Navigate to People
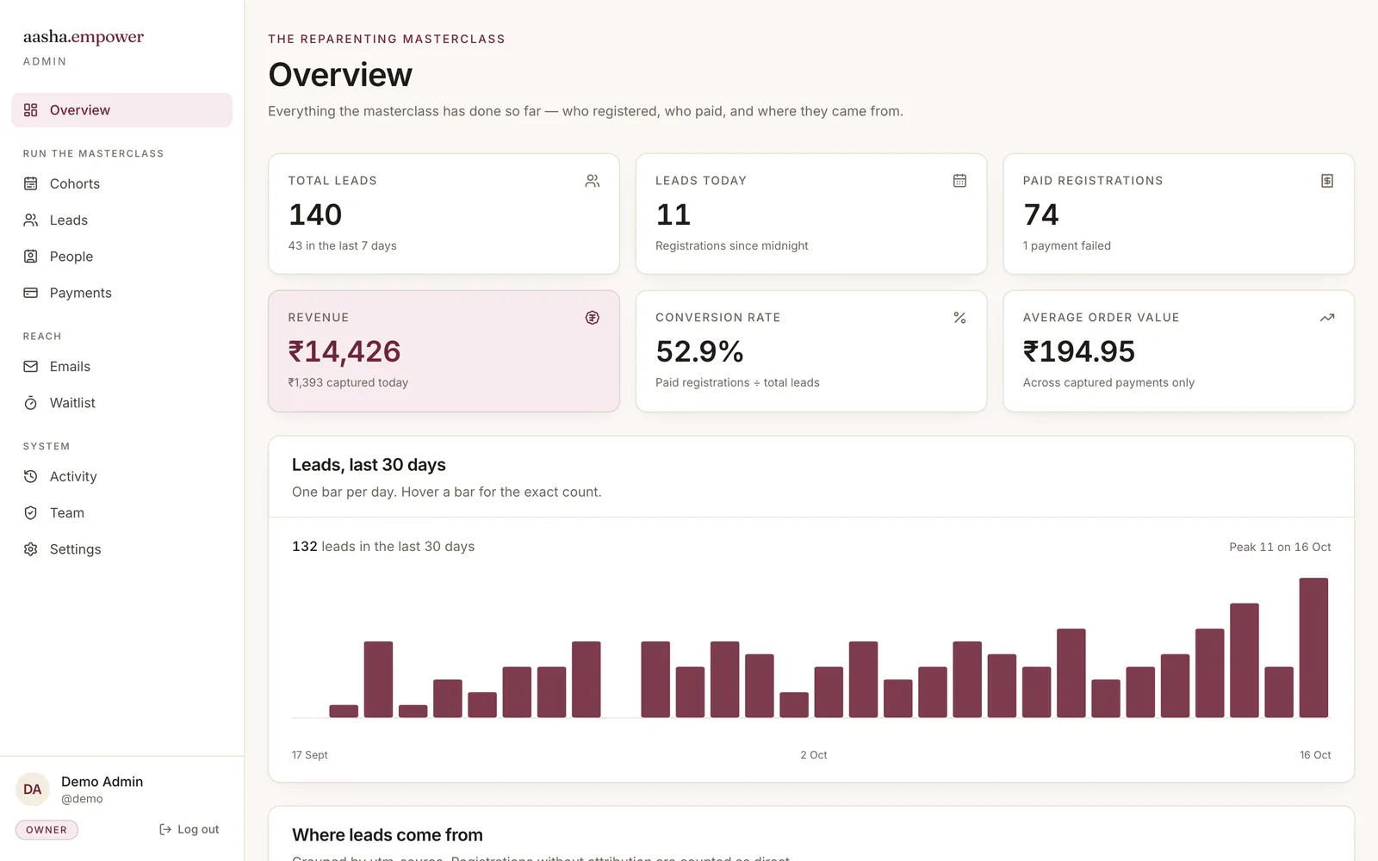The height and width of the screenshot is (861, 1378). 121,257
